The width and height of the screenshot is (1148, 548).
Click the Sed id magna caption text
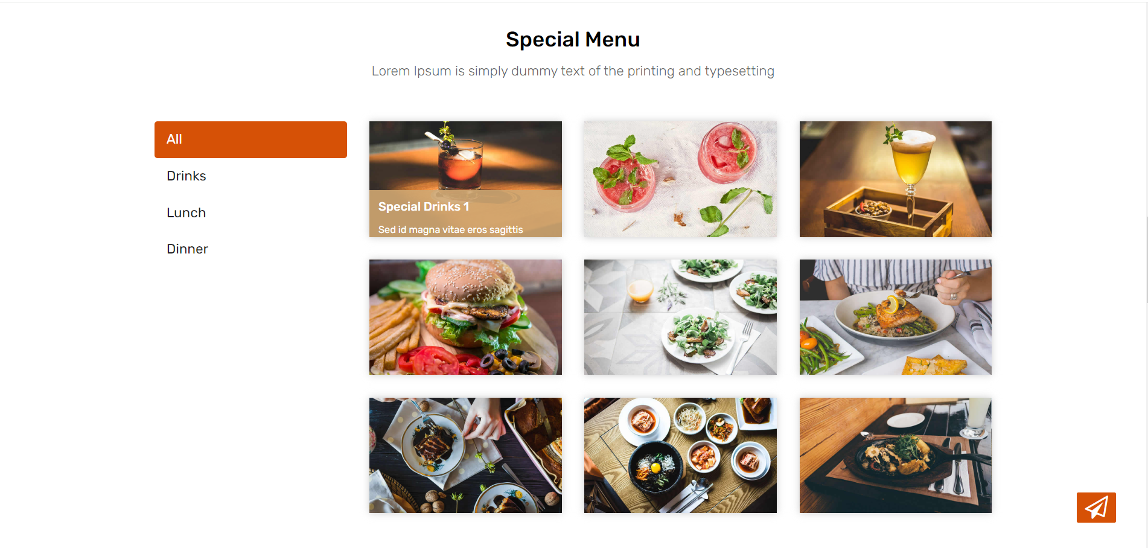click(451, 229)
